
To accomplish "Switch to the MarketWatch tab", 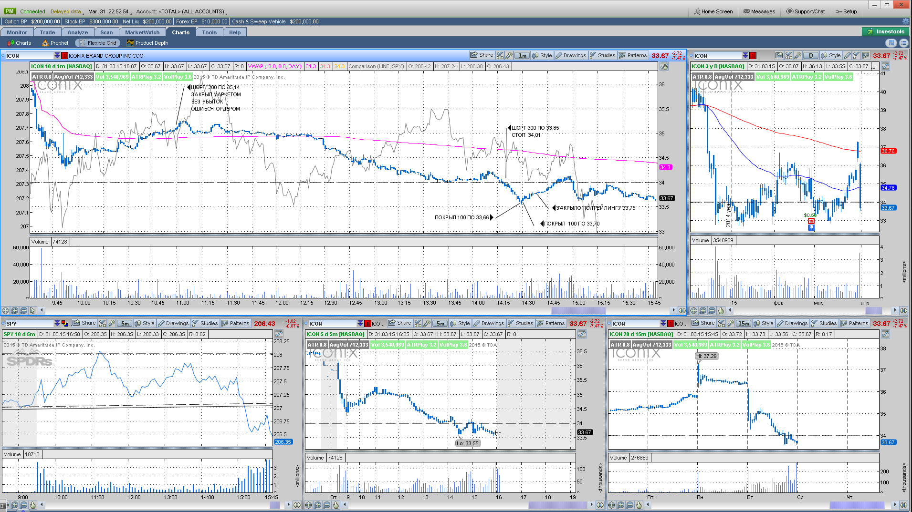I will [x=143, y=32].
